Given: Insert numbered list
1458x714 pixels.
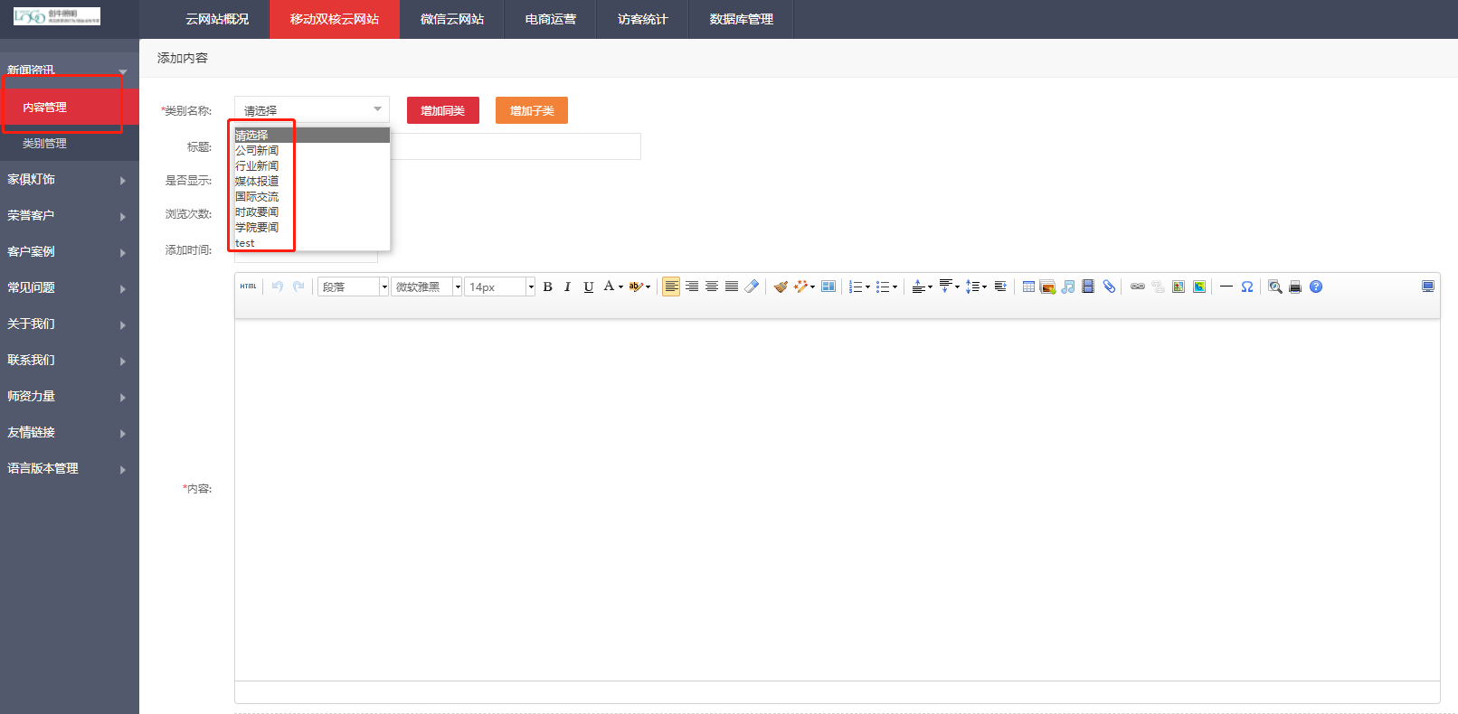Looking at the screenshot, I should pyautogui.click(x=856, y=287).
